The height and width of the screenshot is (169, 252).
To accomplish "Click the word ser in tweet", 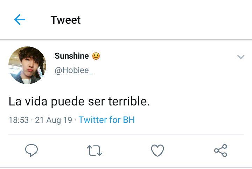I will tap(97, 102).
